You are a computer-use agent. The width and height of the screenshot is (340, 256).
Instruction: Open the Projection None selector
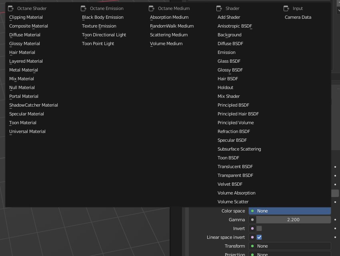[290, 254]
